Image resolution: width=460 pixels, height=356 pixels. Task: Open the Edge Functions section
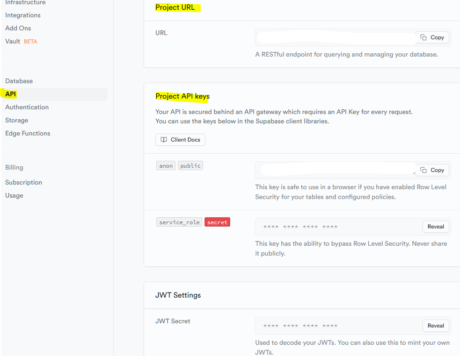tap(27, 133)
